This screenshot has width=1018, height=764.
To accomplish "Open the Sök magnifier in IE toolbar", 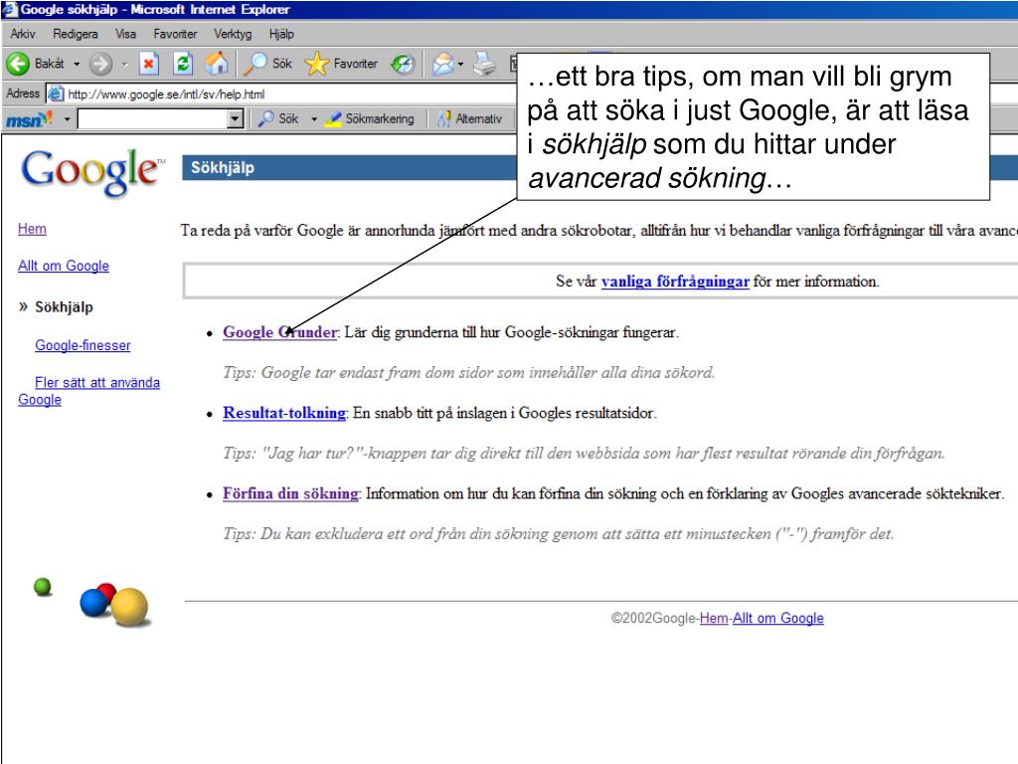I will (x=268, y=64).
